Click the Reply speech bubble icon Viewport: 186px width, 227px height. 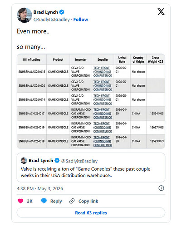[44, 201]
